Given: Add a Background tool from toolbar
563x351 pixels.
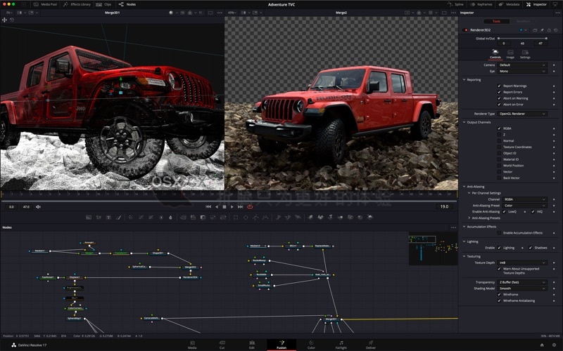Looking at the screenshot, I should tap(89, 218).
